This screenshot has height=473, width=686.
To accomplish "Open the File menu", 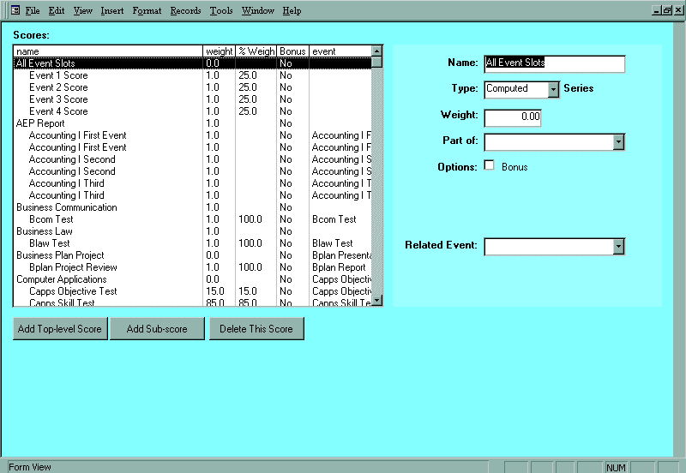I will [x=33, y=10].
